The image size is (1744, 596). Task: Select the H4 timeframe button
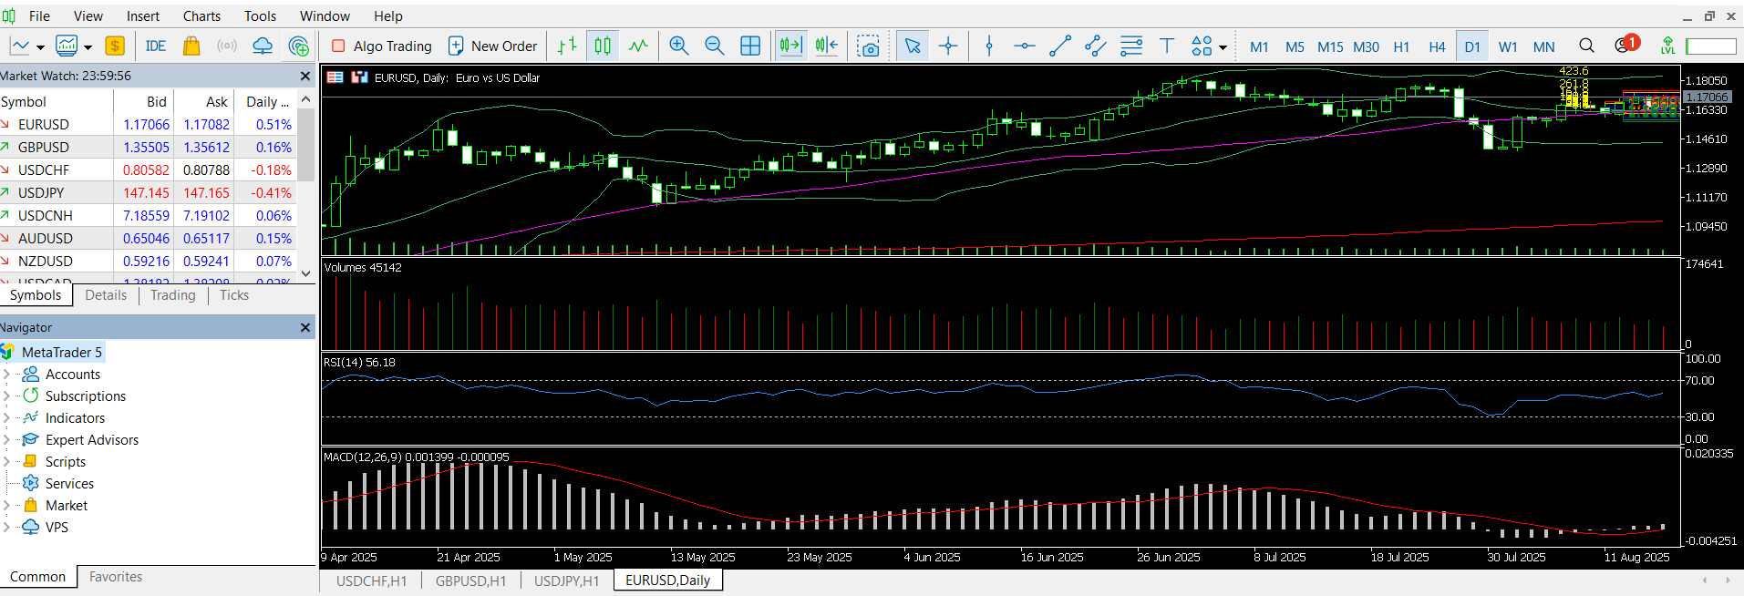(x=1437, y=46)
